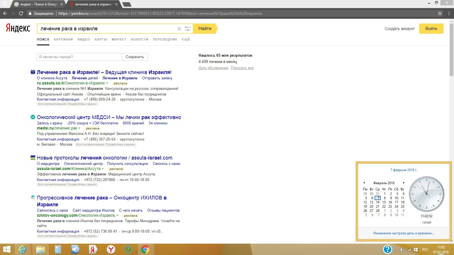The width and height of the screenshot is (454, 255).
Task: Click the blue help question icon in tray
Action: [387, 249]
